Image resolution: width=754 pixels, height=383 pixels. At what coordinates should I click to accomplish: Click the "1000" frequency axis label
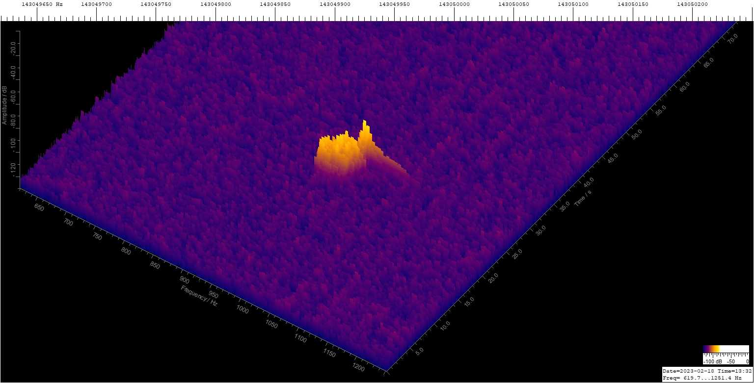coord(242,308)
